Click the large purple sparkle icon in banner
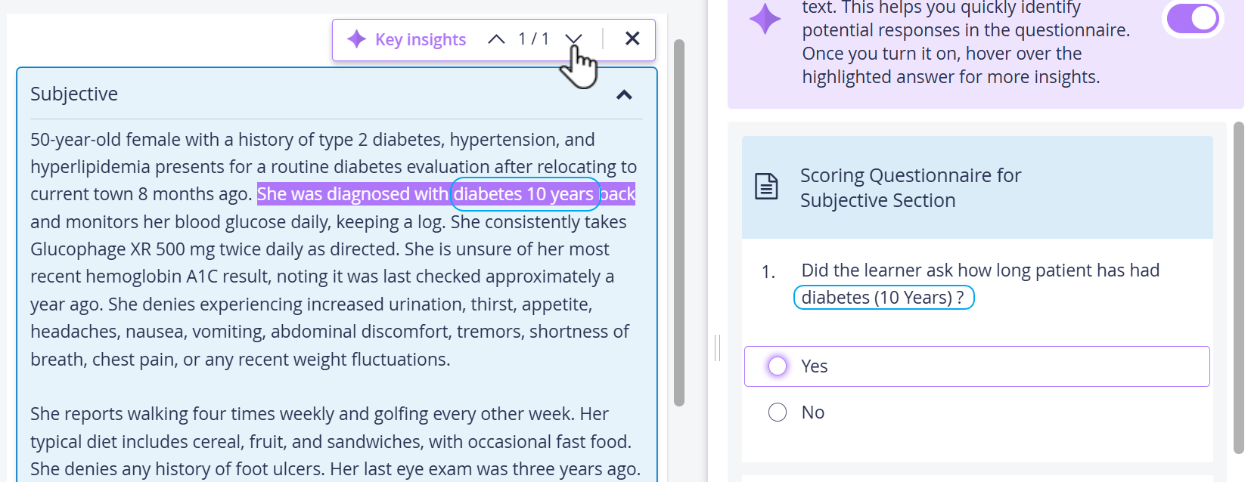 pyautogui.click(x=765, y=19)
